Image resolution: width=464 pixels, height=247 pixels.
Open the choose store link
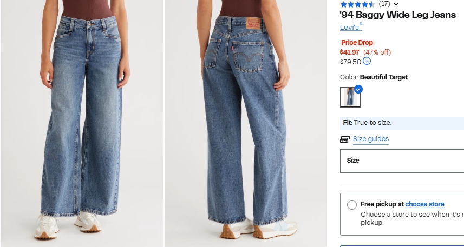(424, 204)
